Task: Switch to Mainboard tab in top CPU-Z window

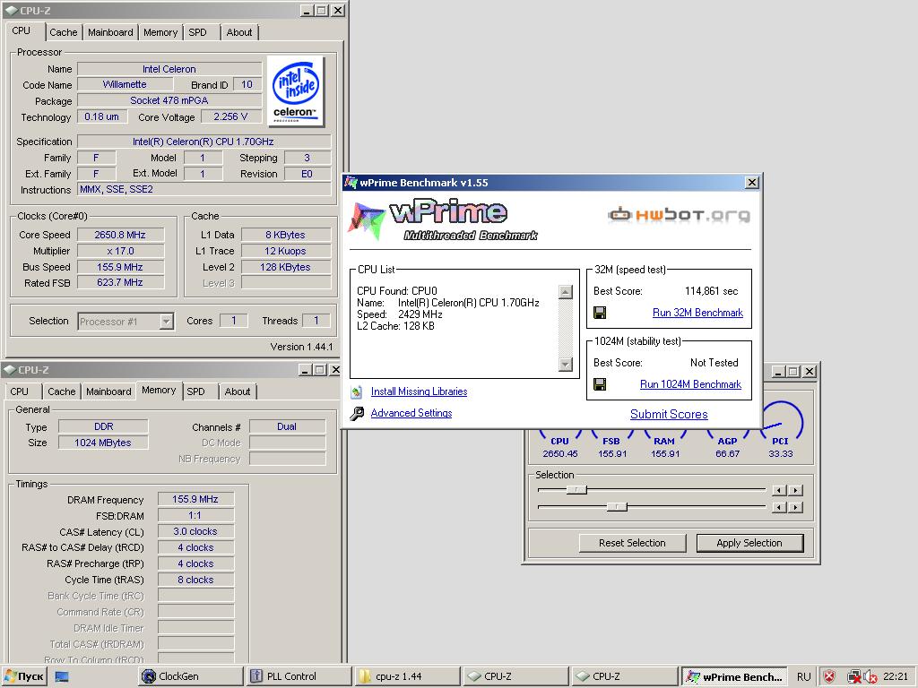Action: pyautogui.click(x=110, y=32)
